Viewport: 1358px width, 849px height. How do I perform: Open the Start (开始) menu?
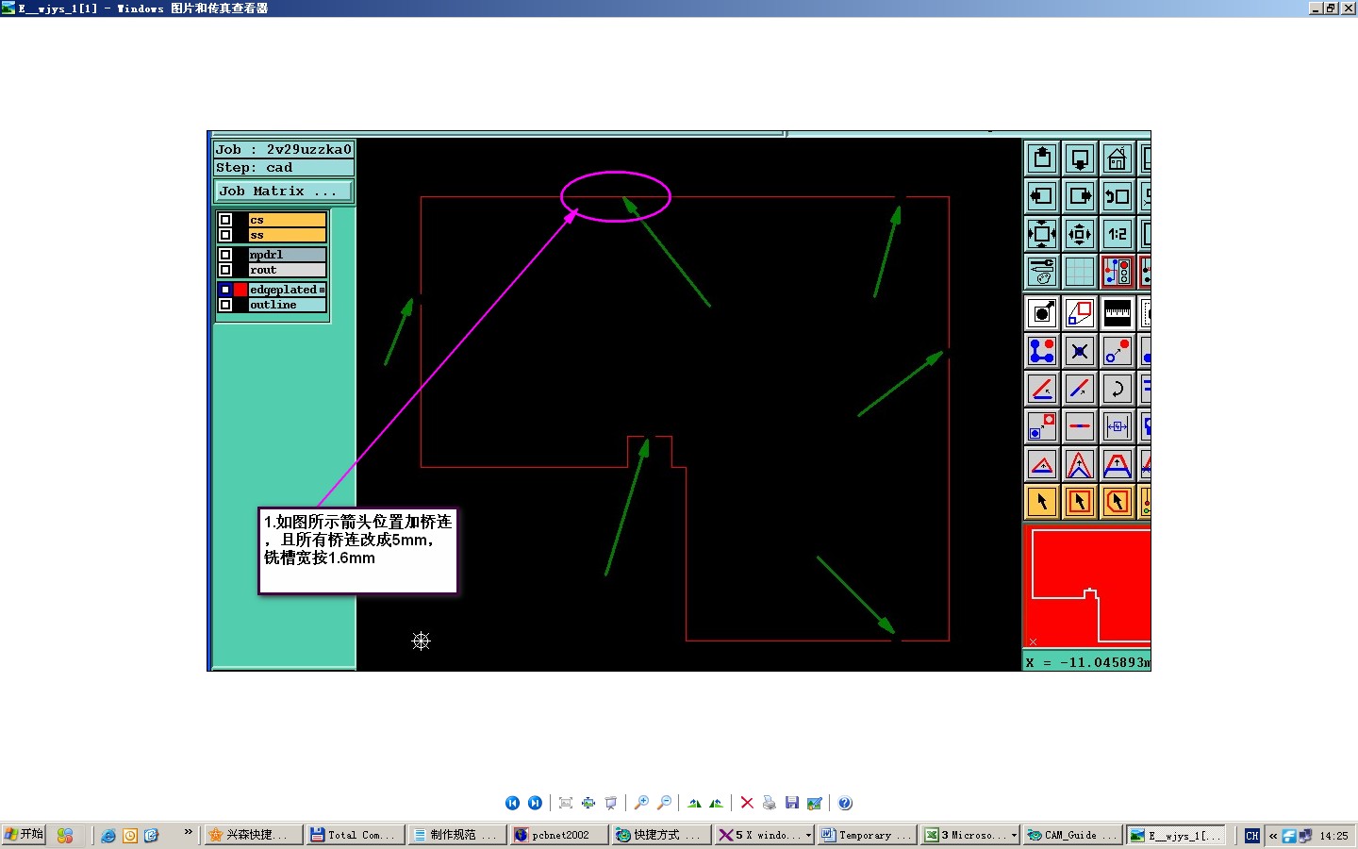24,835
